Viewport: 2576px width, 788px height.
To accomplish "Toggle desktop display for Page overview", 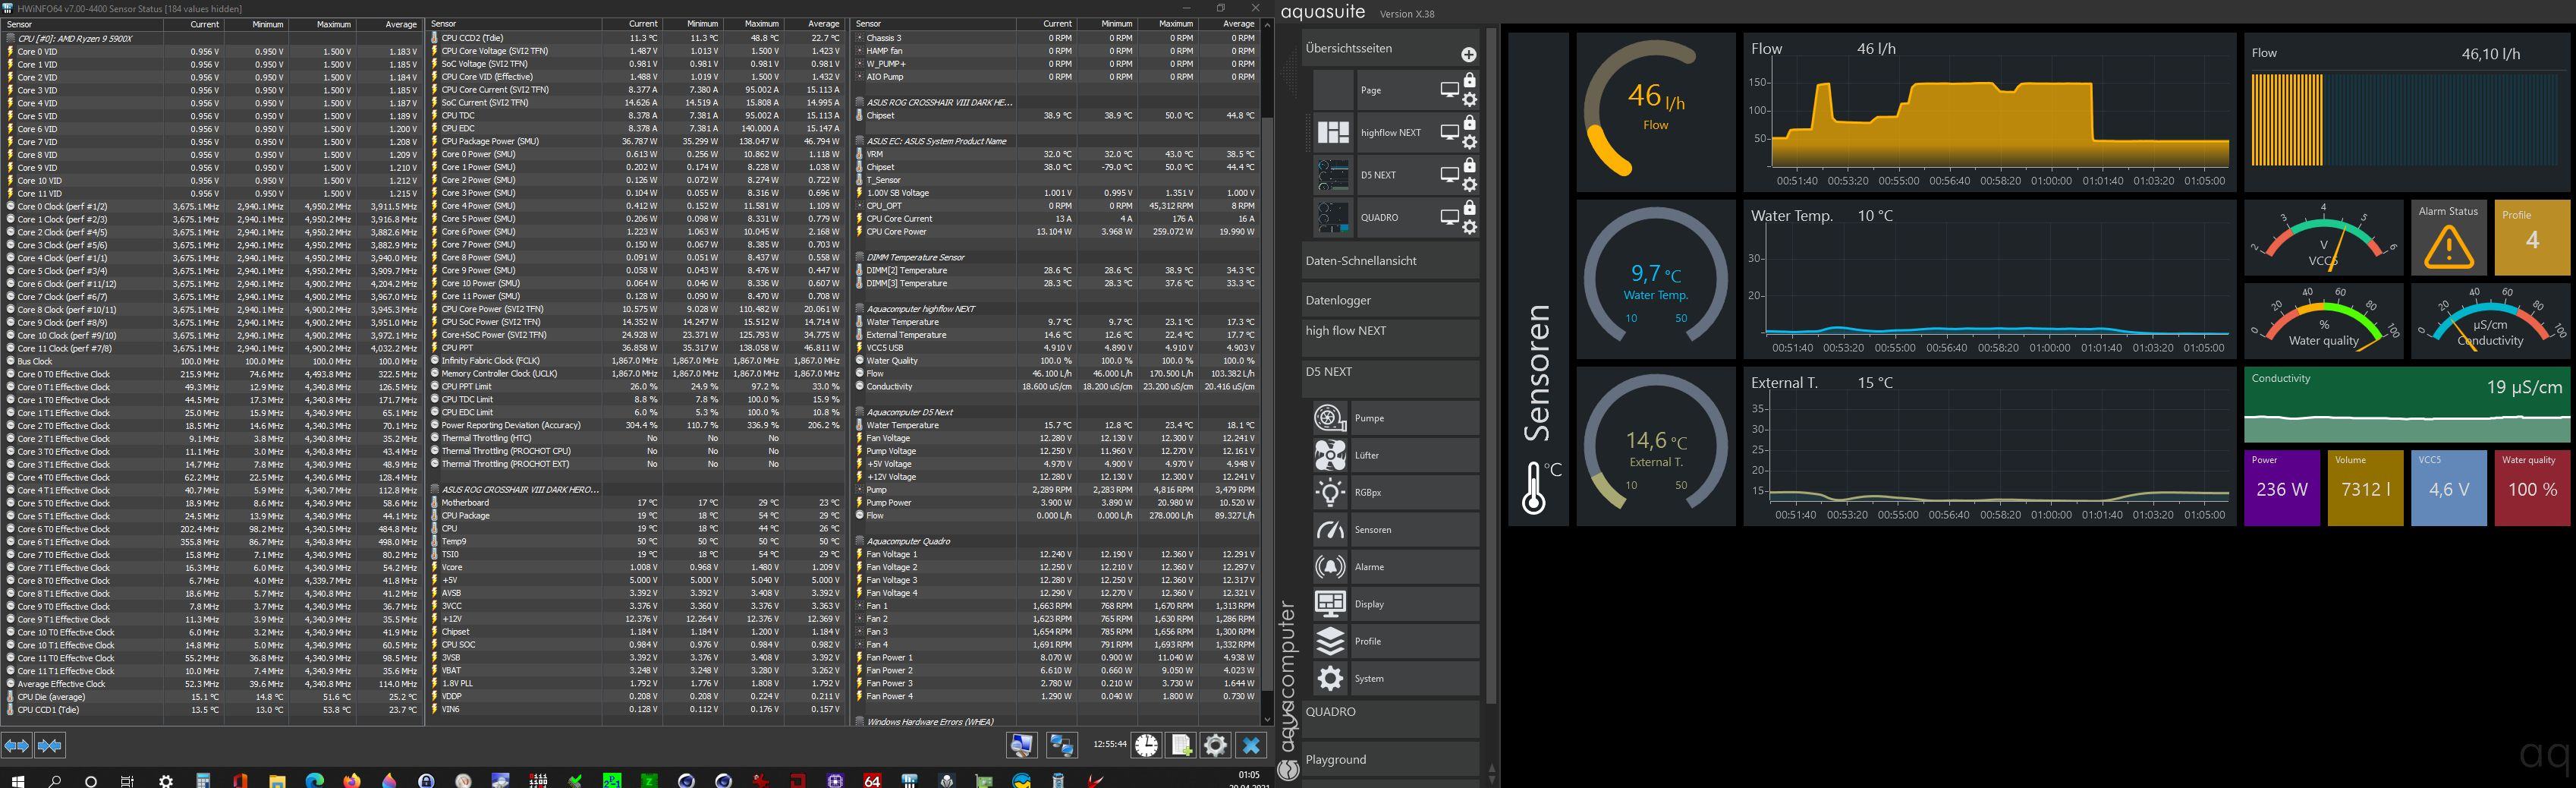I will click(x=1449, y=90).
